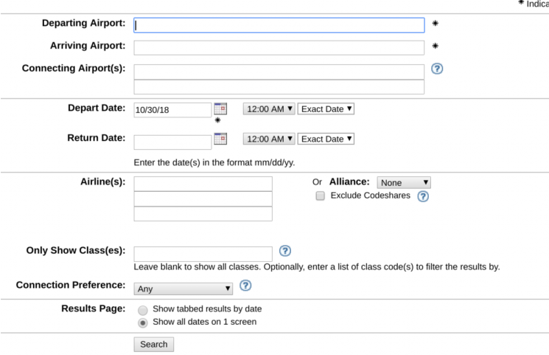Click the Arriving Airport text field
Screen dimensions: 549x355
click(x=279, y=48)
